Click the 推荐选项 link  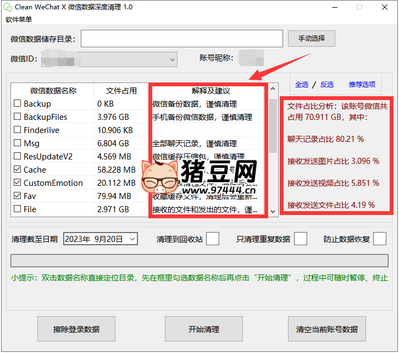[362, 85]
